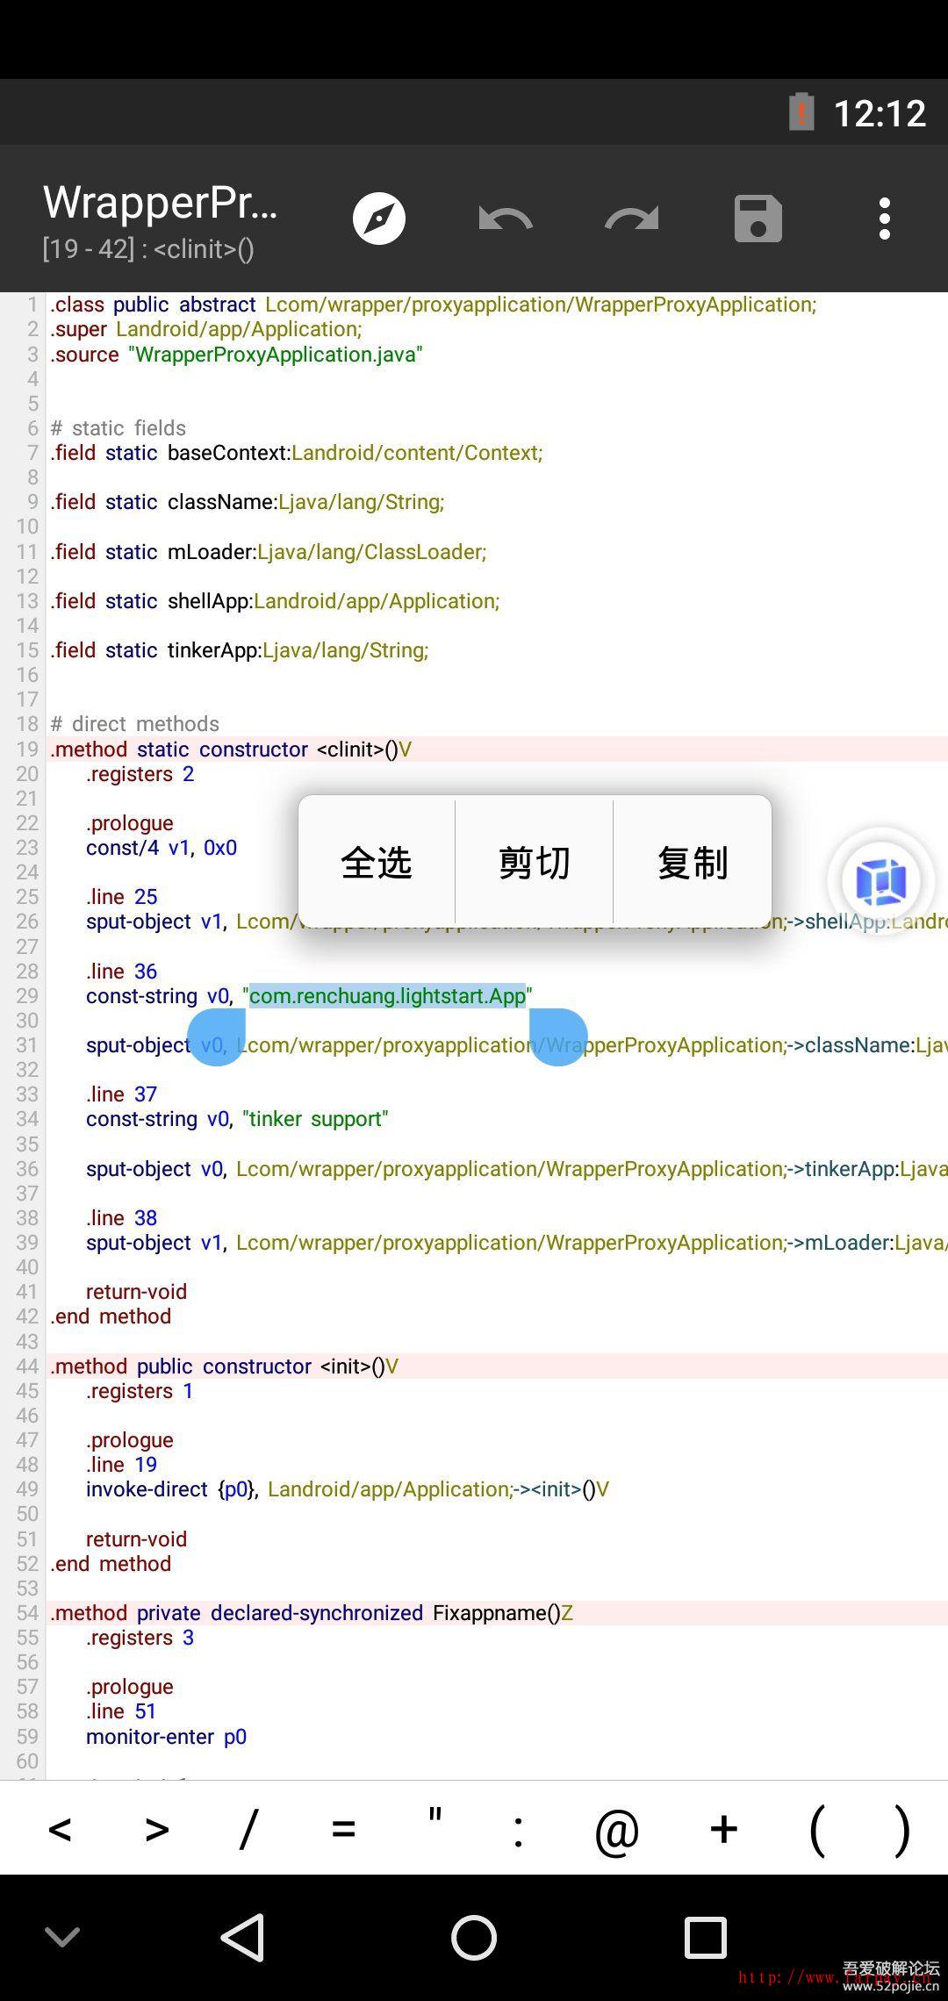This screenshot has width=948, height=2001.
Task: Tap right selection handle
Action: point(557,1036)
